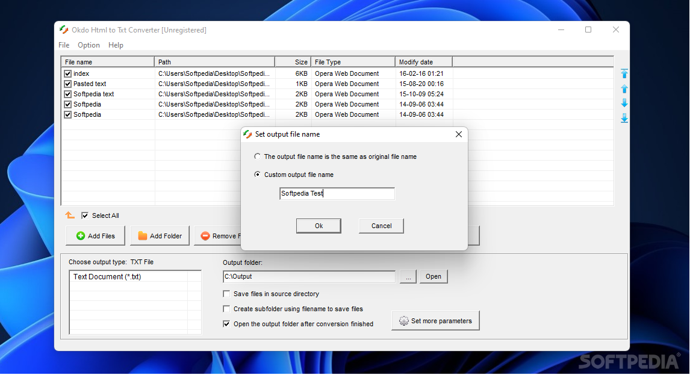Screen dimensions: 690x378
Task: Toggle the Select All checkbox
Action: pyautogui.click(x=85, y=215)
